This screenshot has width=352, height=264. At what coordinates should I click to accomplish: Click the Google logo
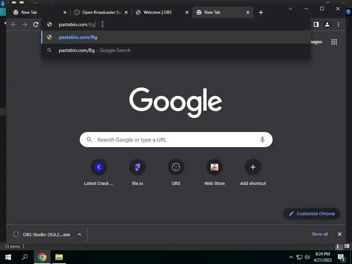(x=176, y=102)
